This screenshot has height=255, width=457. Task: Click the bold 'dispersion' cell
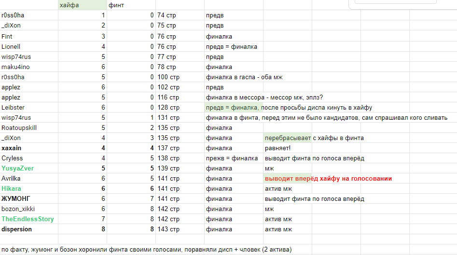click(29, 229)
